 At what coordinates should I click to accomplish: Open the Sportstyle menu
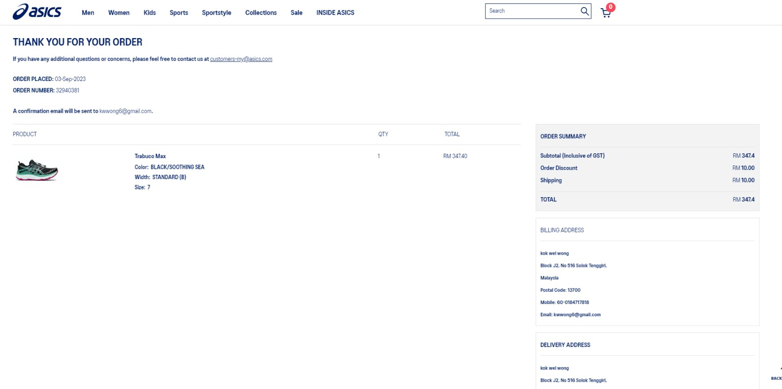[x=217, y=13]
